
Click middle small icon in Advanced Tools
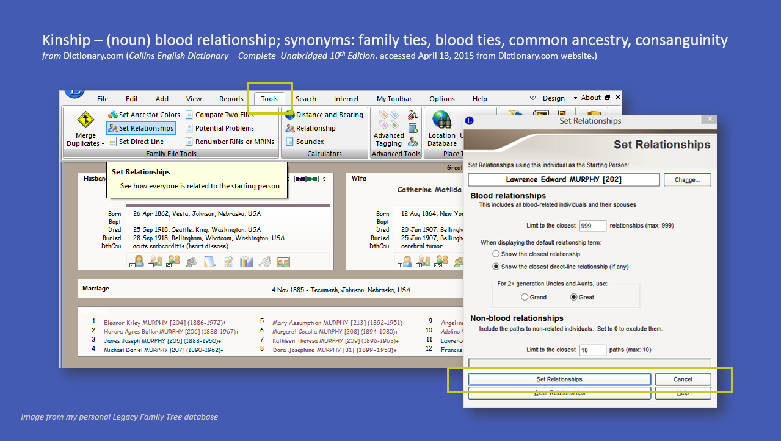pyautogui.click(x=413, y=129)
